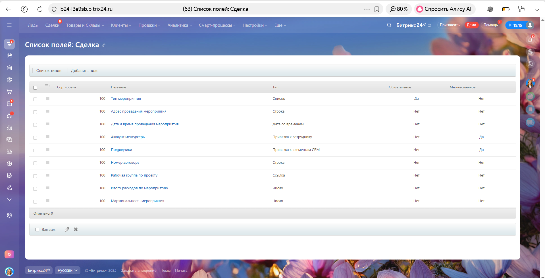Open the hamburger menu icon at top left
This screenshot has height=278, width=545.
(x=9, y=25)
